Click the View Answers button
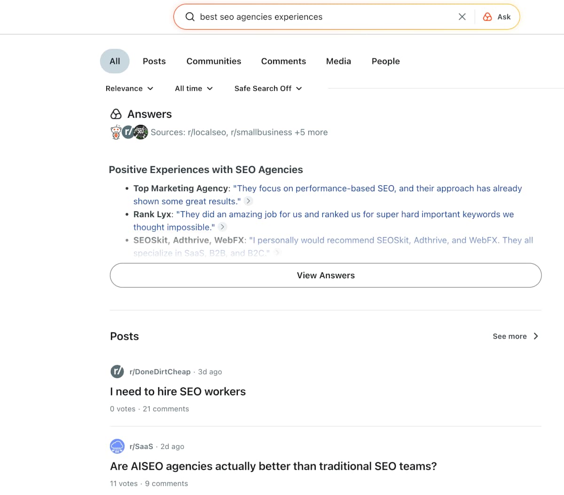The height and width of the screenshot is (495, 564). (326, 275)
